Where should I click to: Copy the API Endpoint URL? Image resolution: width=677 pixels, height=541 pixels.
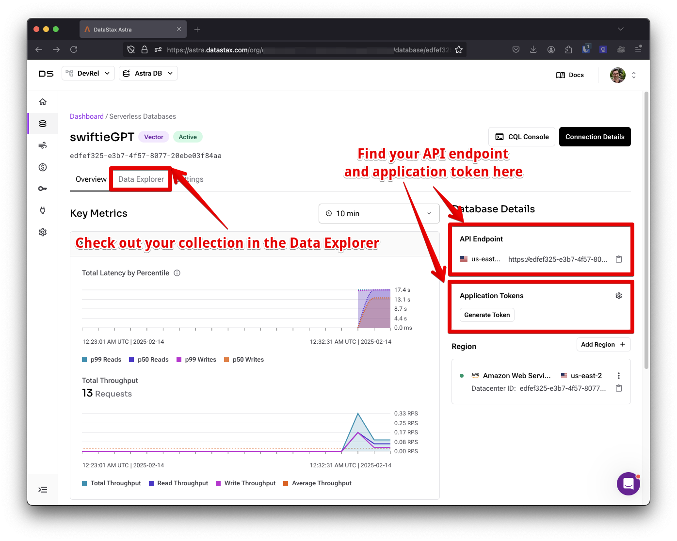pos(619,259)
